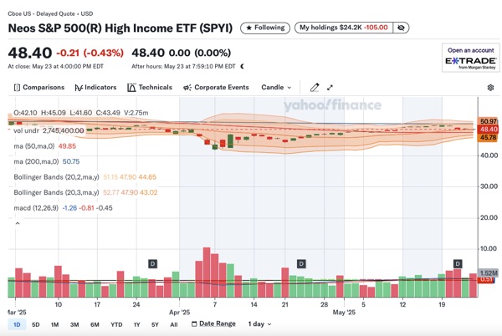This screenshot has width=502, height=336.
Task: Expand chart to full screen
Action: click(330, 87)
